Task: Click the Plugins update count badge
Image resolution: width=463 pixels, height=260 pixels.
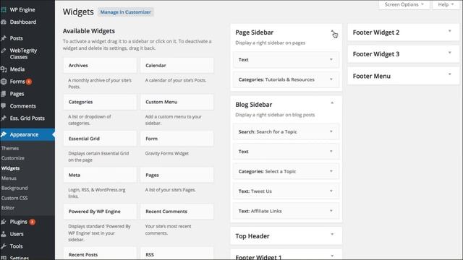Action: (x=32, y=222)
